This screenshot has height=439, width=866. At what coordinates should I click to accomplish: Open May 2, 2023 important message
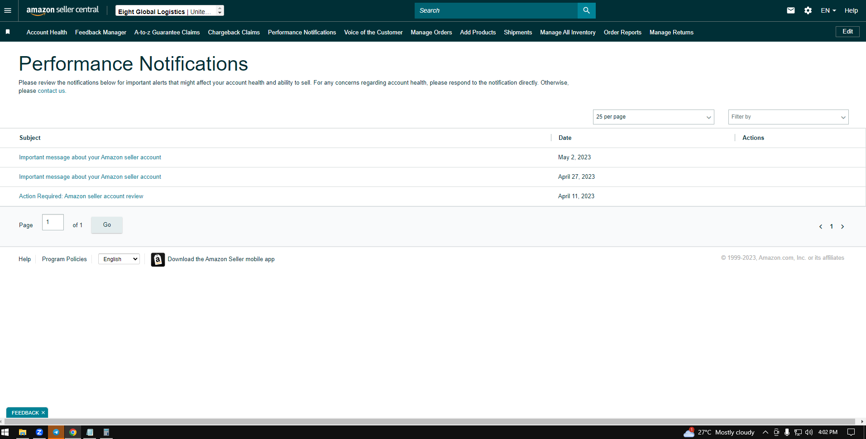[x=90, y=157]
